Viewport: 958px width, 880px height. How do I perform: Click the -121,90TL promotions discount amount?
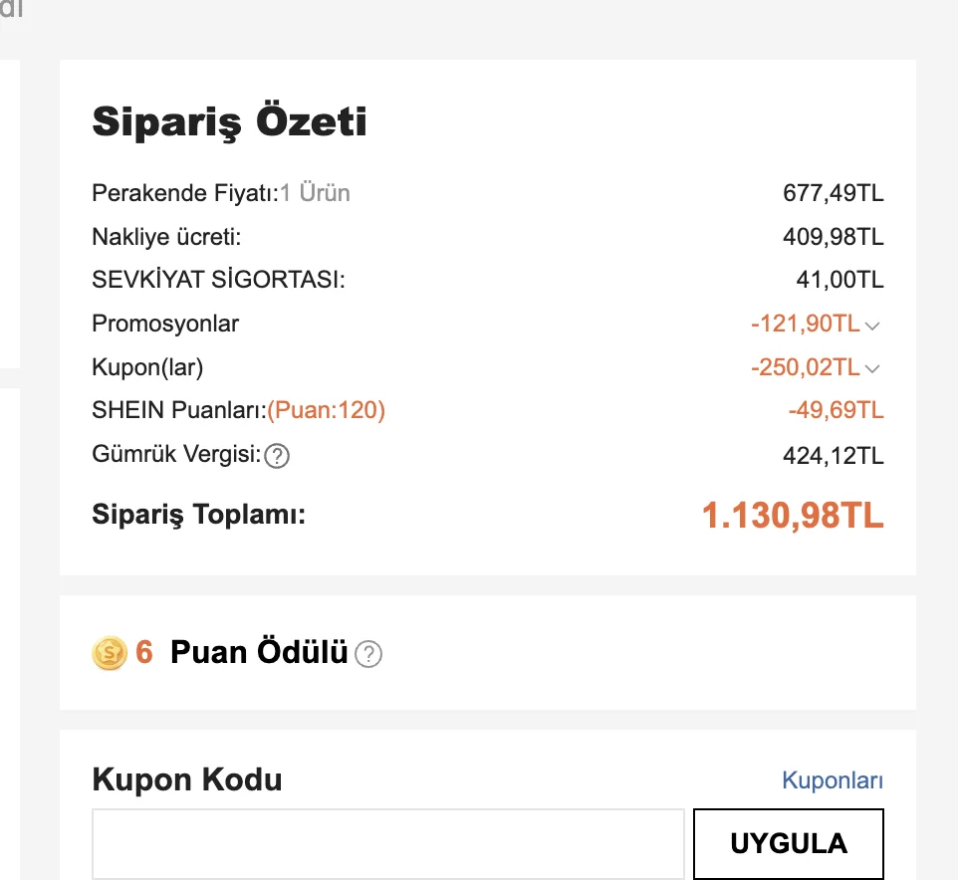coord(805,324)
